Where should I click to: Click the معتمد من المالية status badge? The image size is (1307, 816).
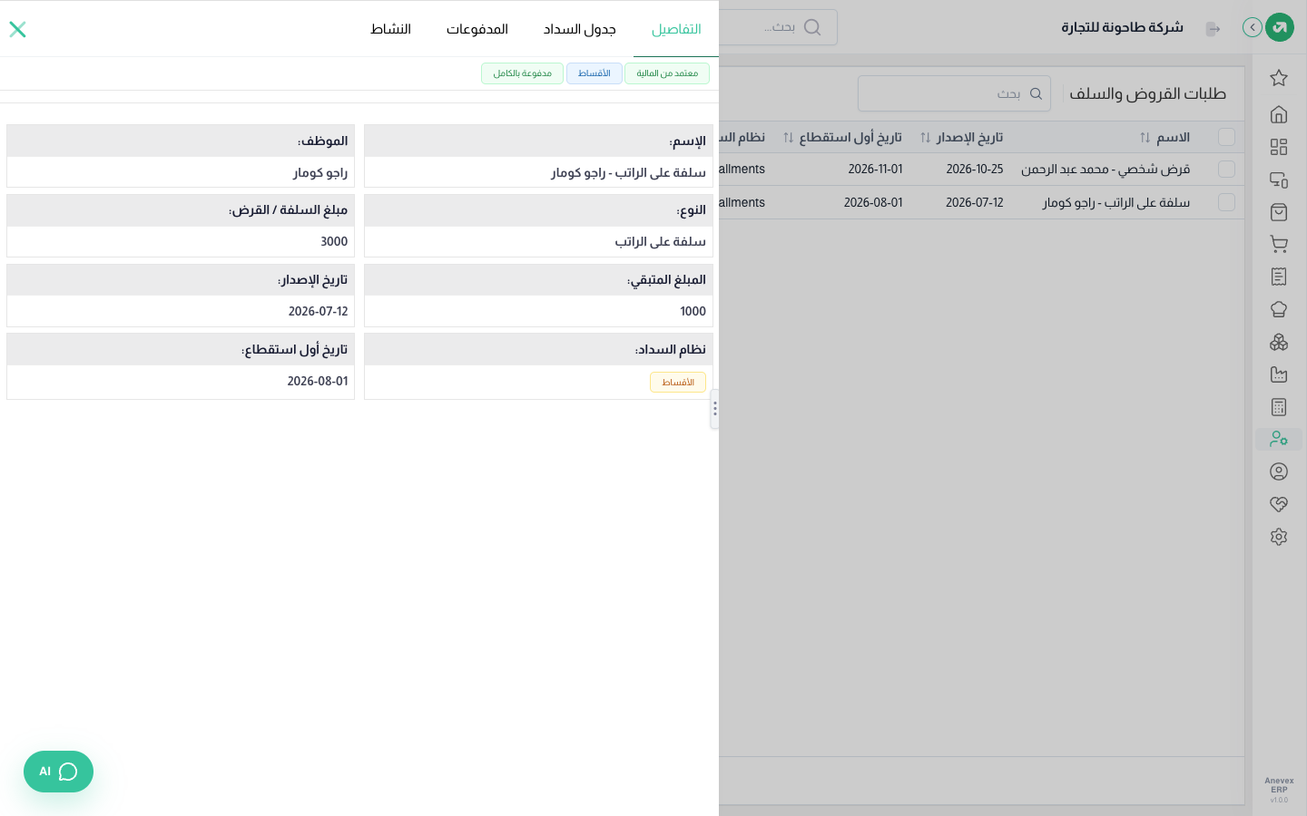pyautogui.click(x=667, y=73)
